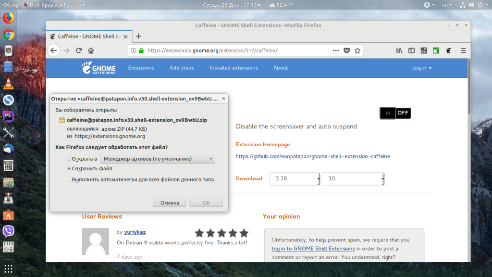
Task: Open the Log in dropdown menu
Action: click(422, 68)
